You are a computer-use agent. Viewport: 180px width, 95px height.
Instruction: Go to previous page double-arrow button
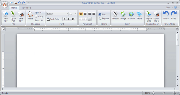click(x=177, y=79)
